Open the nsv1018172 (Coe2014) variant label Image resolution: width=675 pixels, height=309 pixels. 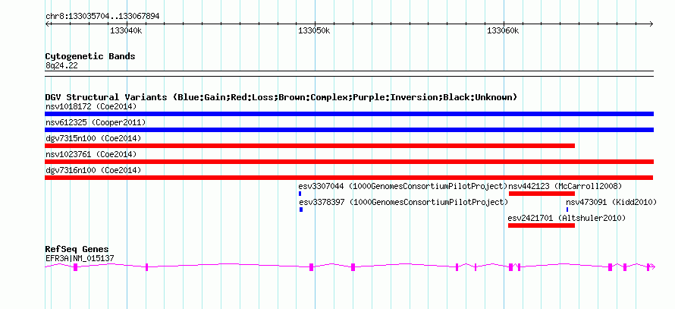click(x=91, y=106)
